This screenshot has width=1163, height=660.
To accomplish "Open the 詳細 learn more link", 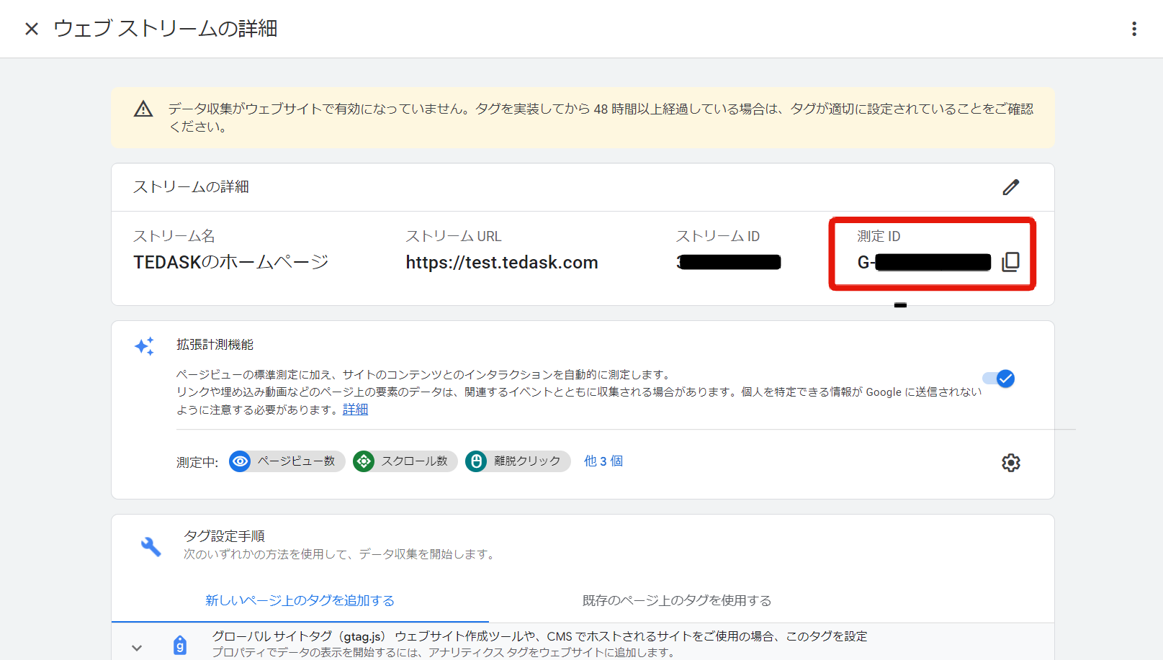I will tap(355, 410).
